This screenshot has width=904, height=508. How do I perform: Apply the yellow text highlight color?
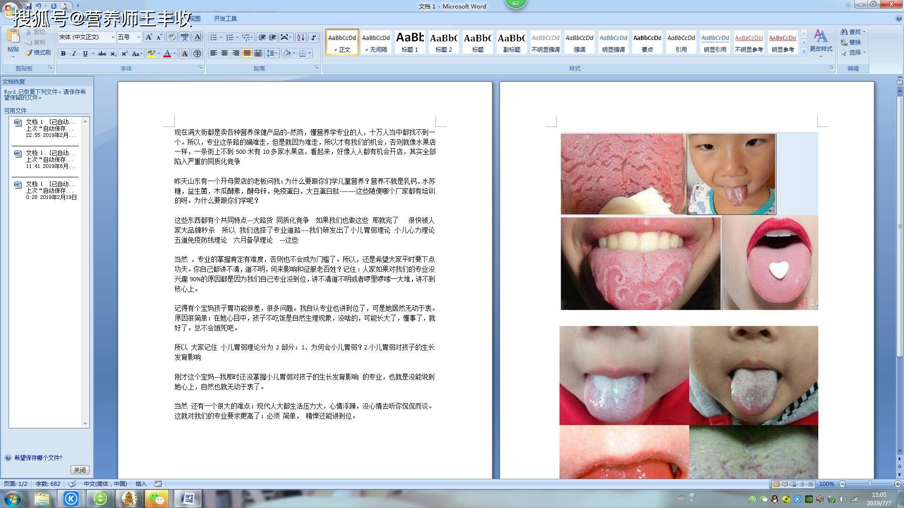pos(151,54)
